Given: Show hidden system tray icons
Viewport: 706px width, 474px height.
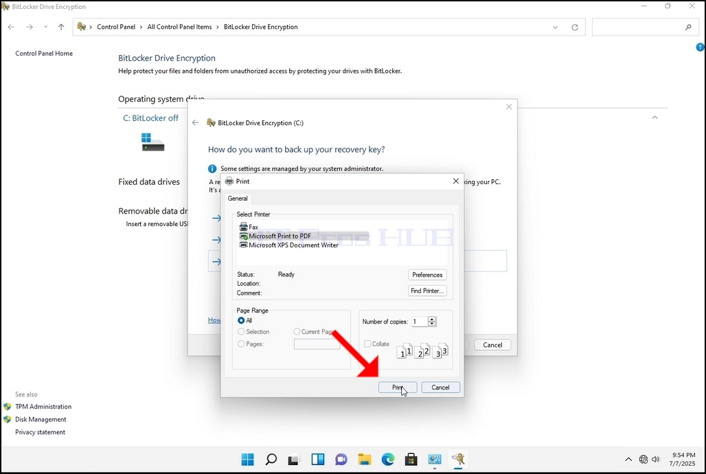Looking at the screenshot, I should pos(628,459).
